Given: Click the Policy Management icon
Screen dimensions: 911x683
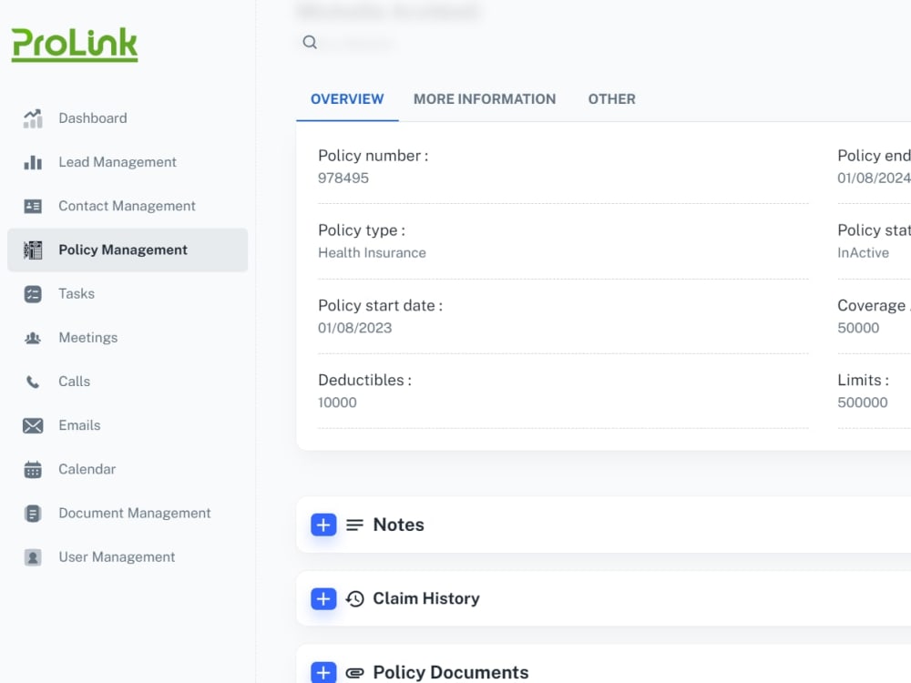Looking at the screenshot, I should coord(33,250).
